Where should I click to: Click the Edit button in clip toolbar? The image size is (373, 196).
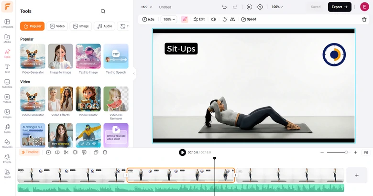click(x=199, y=19)
